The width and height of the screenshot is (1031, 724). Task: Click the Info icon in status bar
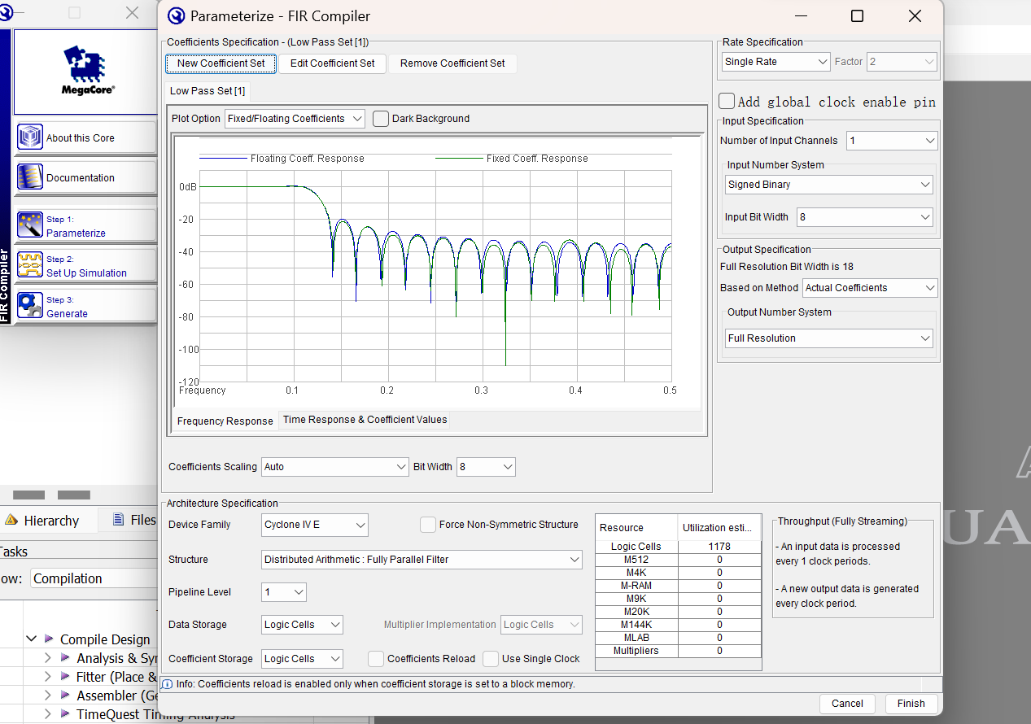click(x=168, y=684)
